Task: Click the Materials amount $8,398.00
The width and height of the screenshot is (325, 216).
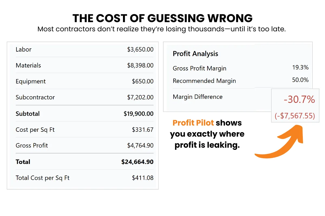Action: point(140,65)
